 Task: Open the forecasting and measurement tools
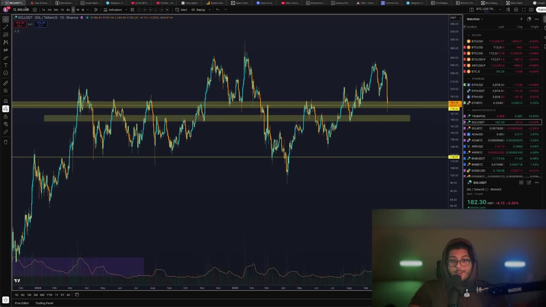pyautogui.click(x=6, y=50)
